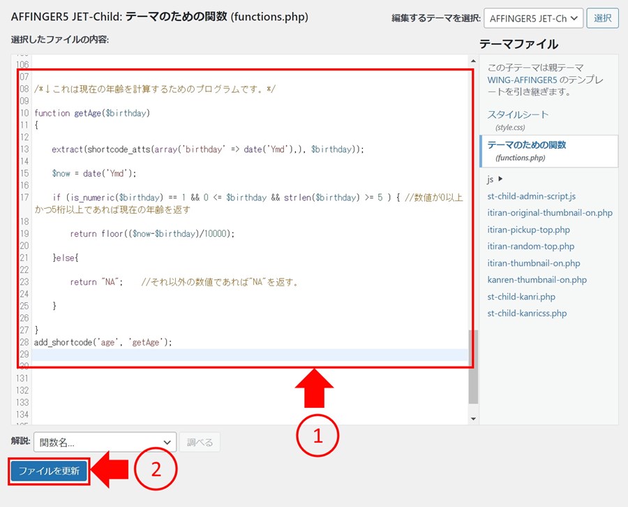Expand the js folder arrow
Screen dimensions: 628x507
coord(500,179)
